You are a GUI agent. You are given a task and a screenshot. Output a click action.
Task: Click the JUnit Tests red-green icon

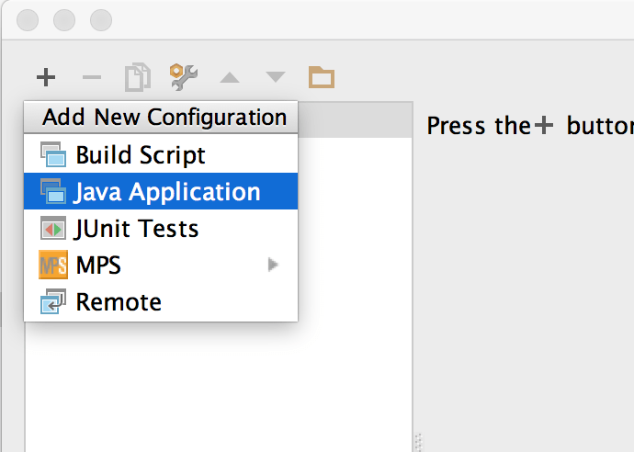coord(53,229)
